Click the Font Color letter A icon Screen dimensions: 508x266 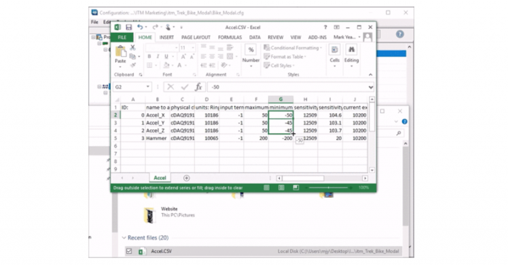[x=179, y=65]
